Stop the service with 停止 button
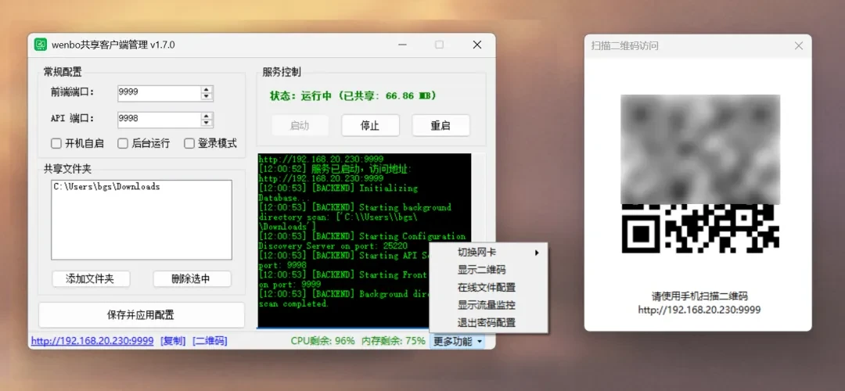 pyautogui.click(x=370, y=125)
